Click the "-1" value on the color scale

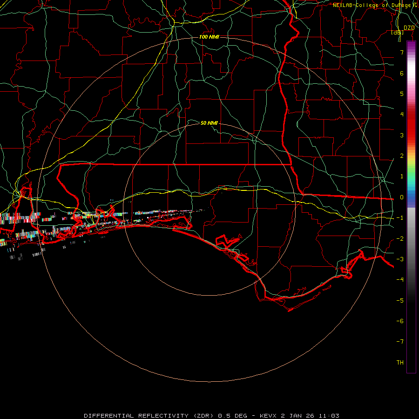coord(400,218)
